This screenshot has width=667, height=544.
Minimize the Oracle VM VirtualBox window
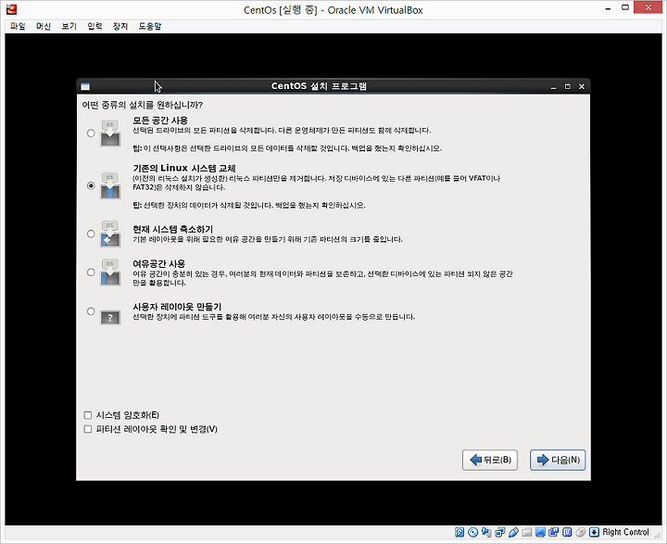609,8
